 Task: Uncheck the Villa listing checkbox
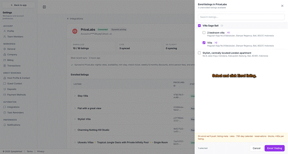204,42
